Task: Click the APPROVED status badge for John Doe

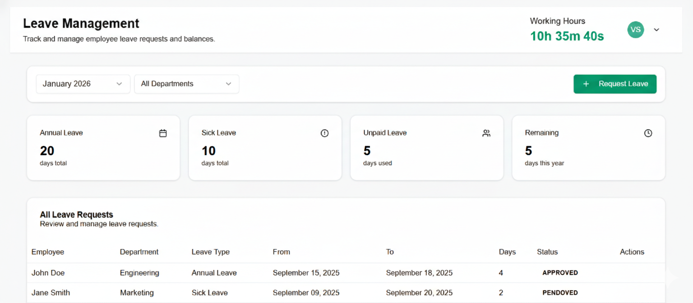Action: (560, 272)
